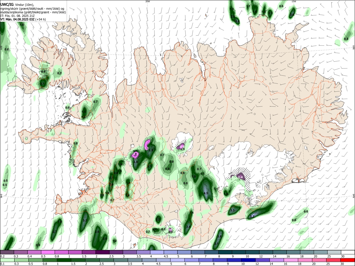Select the navy blue 10–12 swatch in lower legend
This screenshot has height=266, width=355.
click(248, 260)
